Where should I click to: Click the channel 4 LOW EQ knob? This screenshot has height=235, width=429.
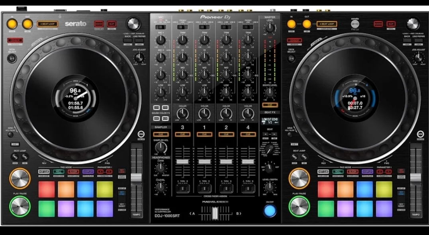coord(248,92)
